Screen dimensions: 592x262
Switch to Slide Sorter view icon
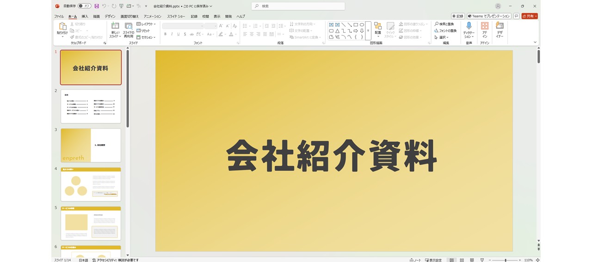462,260
